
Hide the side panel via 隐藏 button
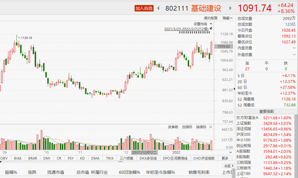227,18
